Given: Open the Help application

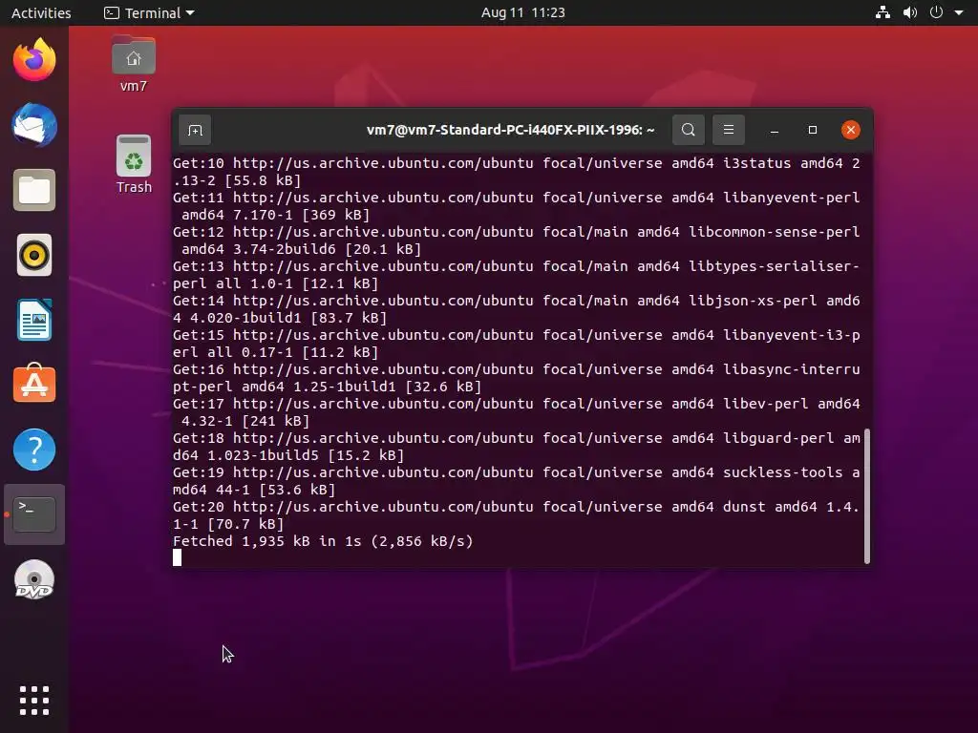Looking at the screenshot, I should pyautogui.click(x=34, y=450).
